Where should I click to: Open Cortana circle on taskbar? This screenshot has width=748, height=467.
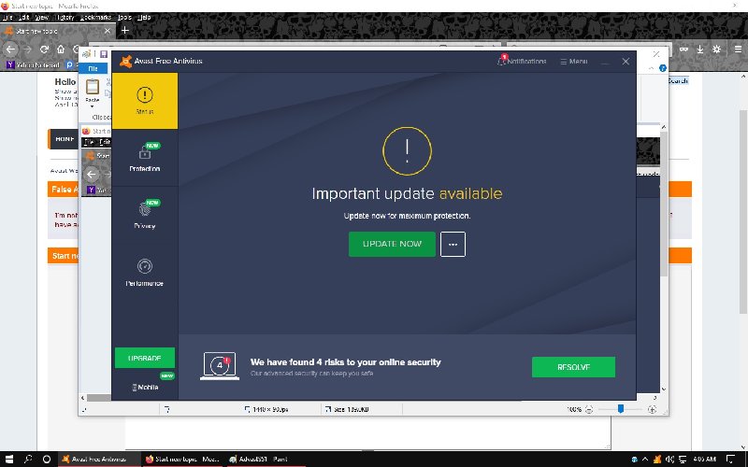tap(46, 460)
